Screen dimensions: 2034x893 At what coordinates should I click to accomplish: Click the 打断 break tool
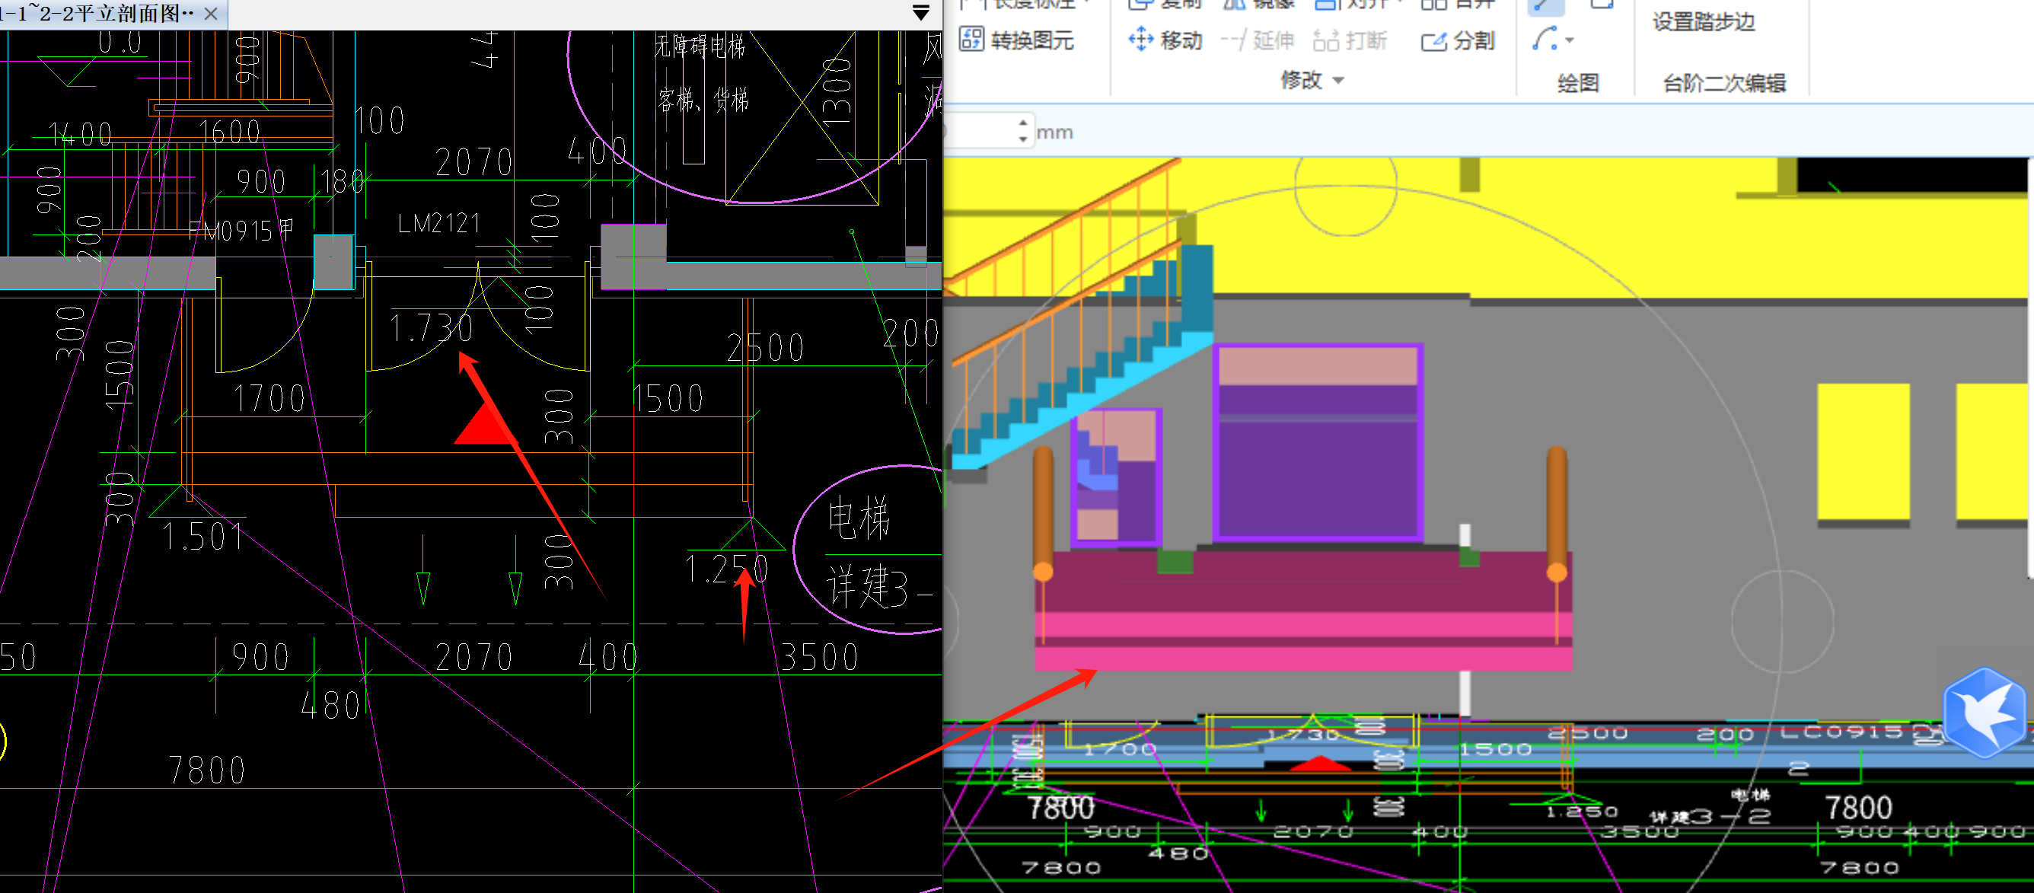pos(1350,40)
